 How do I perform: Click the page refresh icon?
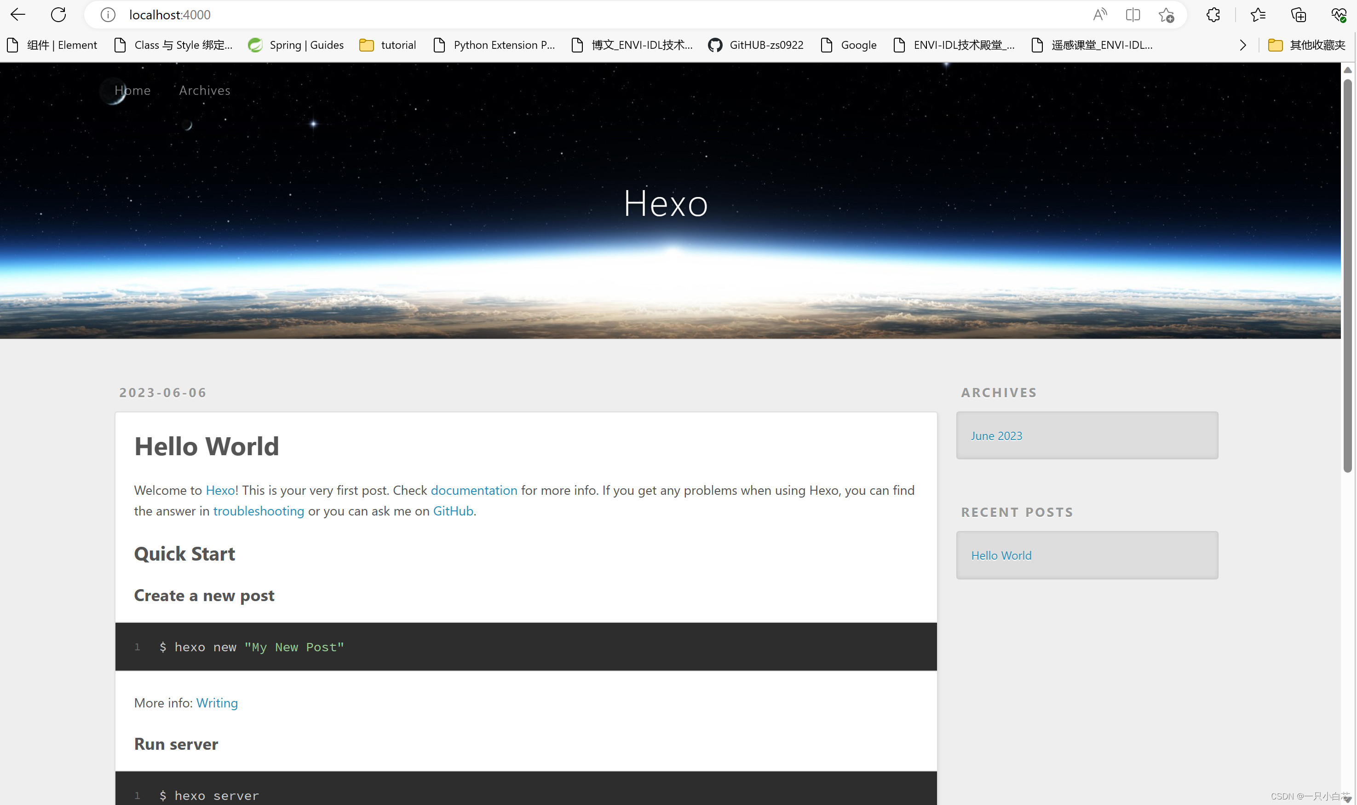coord(58,15)
